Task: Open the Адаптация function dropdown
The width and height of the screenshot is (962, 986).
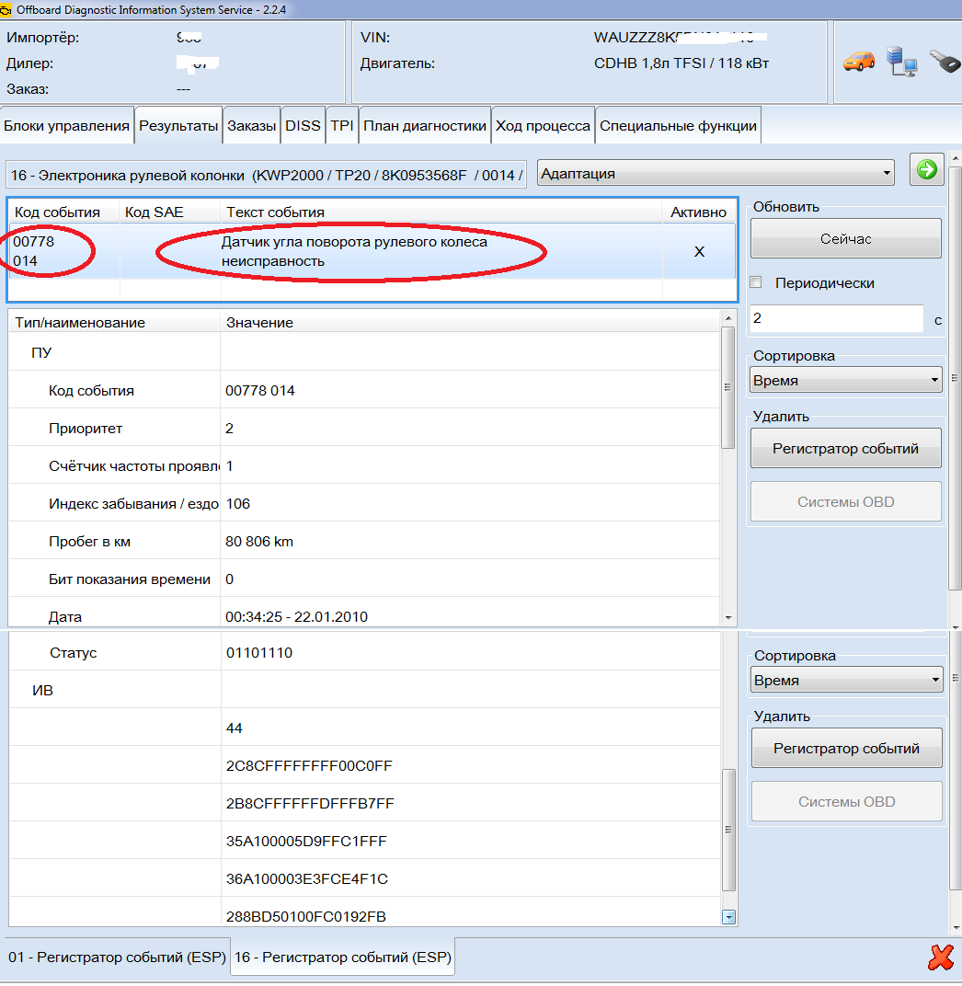Action: (x=716, y=173)
